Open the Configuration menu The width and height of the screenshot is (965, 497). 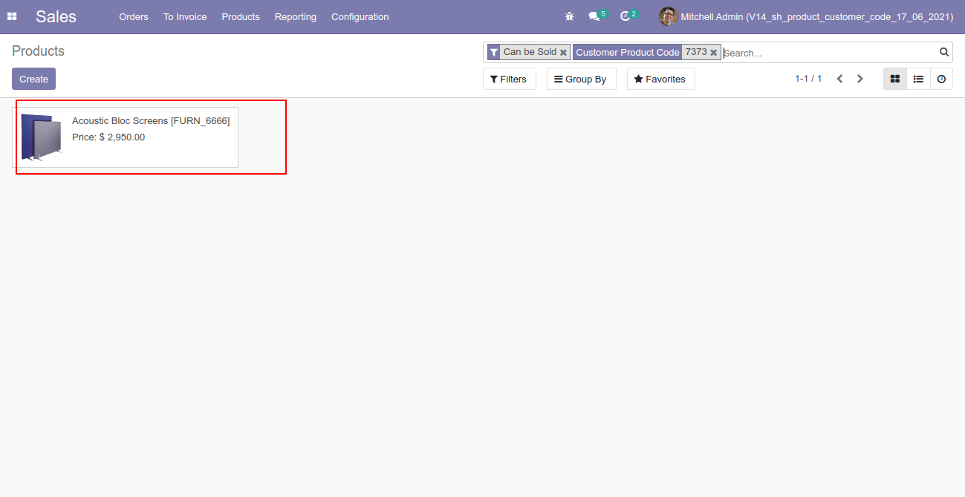(x=360, y=16)
